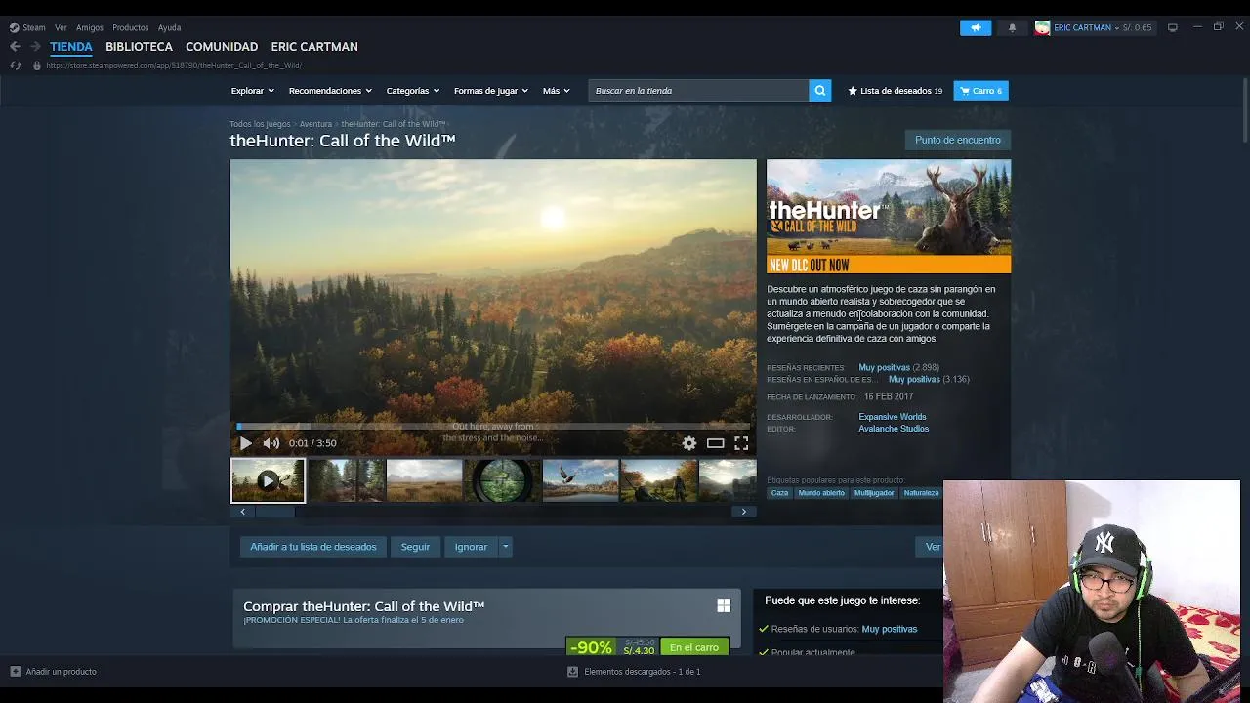This screenshot has width=1250, height=703.
Task: Reload the store page
Action: point(15,65)
